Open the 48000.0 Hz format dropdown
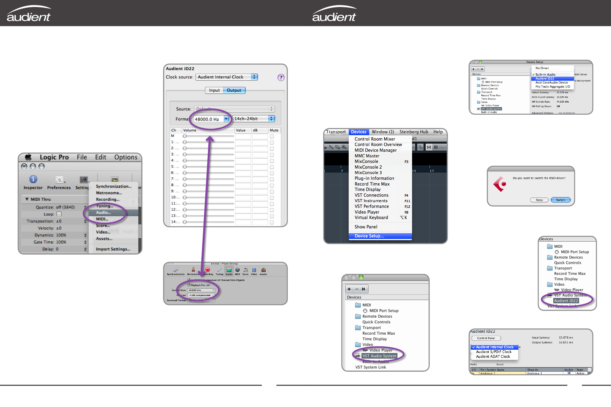Image resolution: width=611 pixels, height=407 pixels. tap(212, 119)
